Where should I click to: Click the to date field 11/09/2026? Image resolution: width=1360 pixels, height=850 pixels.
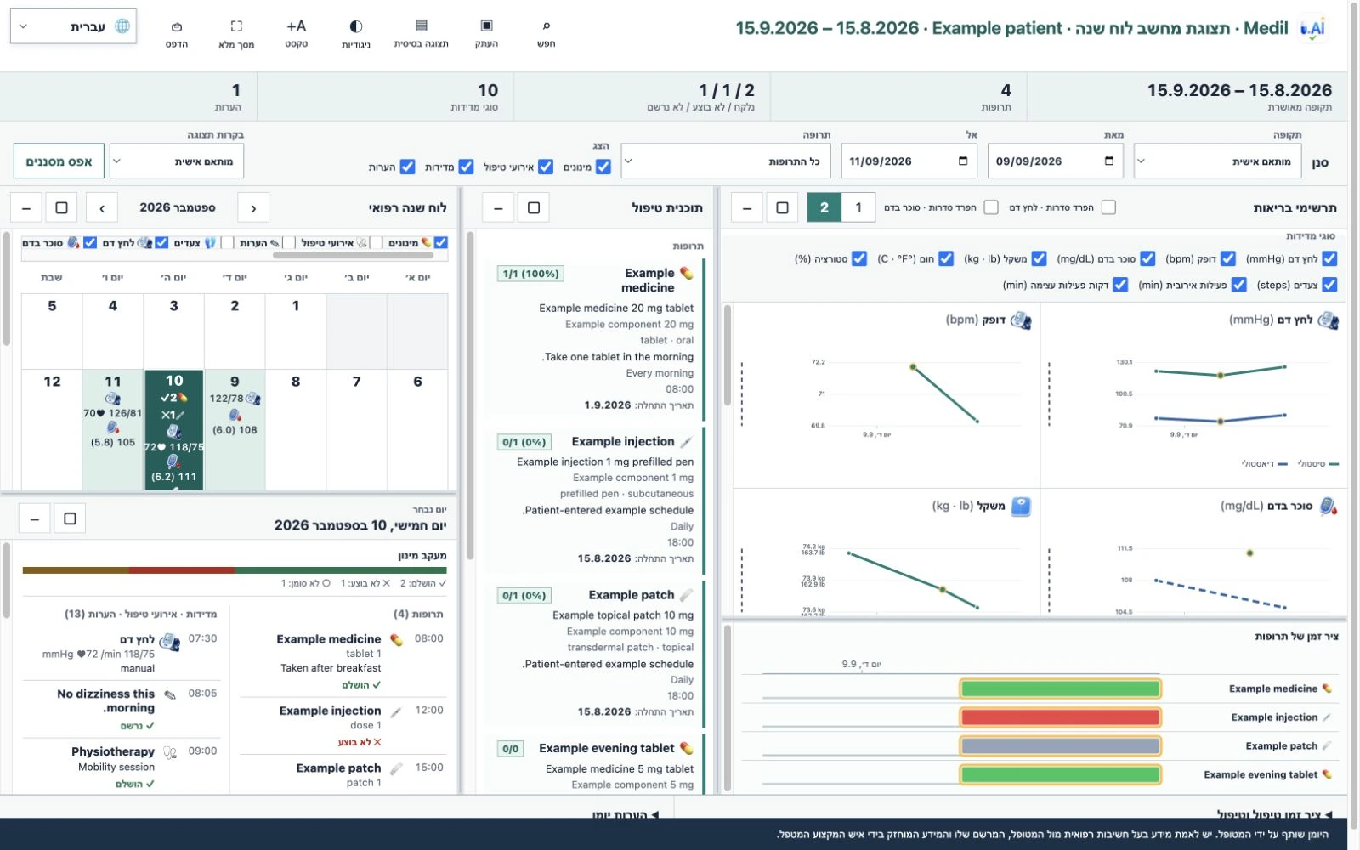pyautogui.click(x=909, y=161)
